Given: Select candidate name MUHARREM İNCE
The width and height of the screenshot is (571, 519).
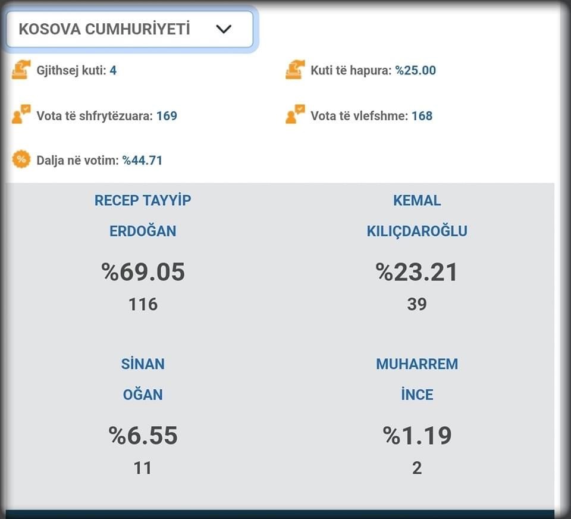Looking at the screenshot, I should (417, 379).
